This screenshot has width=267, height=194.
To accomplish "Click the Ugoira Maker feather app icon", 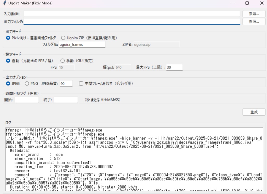I will pos(5,3).
